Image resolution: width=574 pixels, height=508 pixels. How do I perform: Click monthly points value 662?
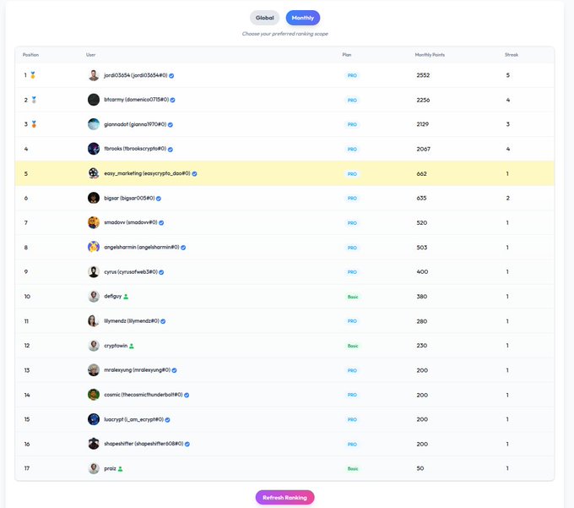[x=421, y=174]
